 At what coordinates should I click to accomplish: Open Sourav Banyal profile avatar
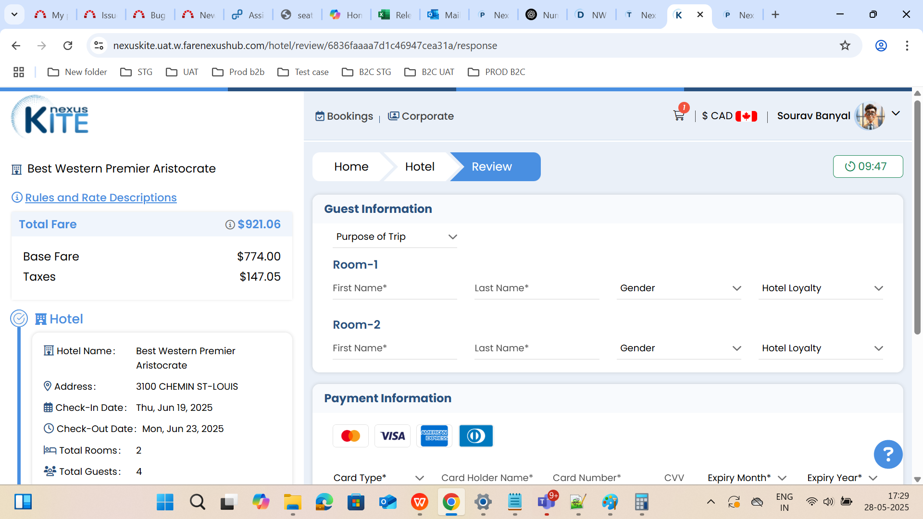[870, 116]
